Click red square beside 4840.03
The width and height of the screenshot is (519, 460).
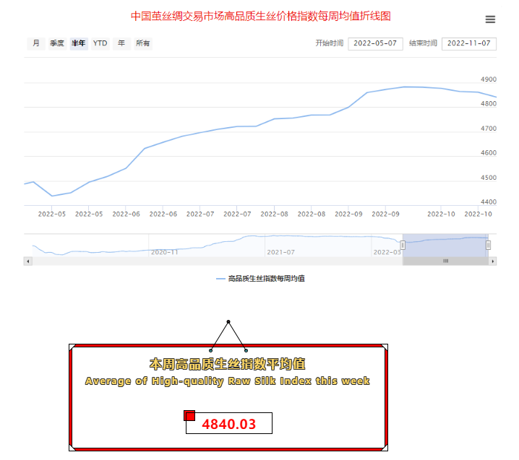pyautogui.click(x=189, y=415)
